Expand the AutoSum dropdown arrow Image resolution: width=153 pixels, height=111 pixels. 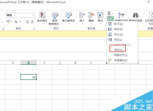coord(113,13)
